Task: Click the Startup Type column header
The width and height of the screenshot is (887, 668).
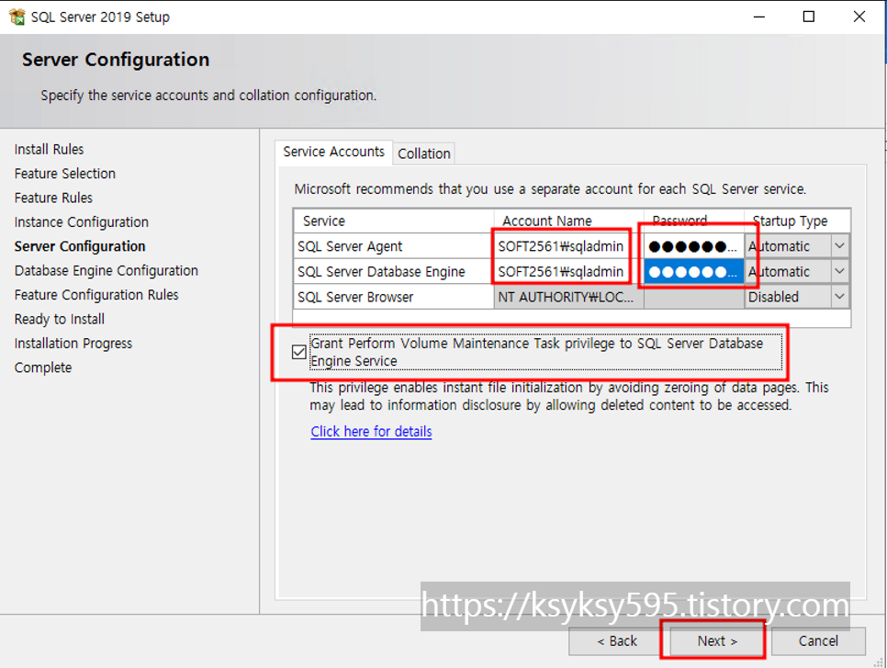Action: point(798,221)
